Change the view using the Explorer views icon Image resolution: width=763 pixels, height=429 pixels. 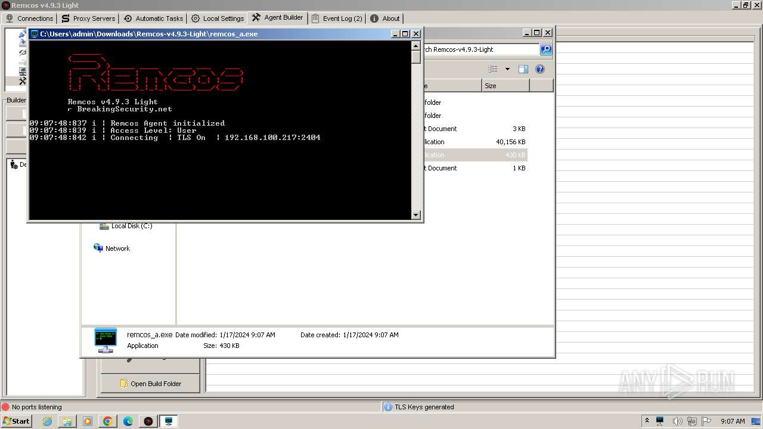point(492,69)
